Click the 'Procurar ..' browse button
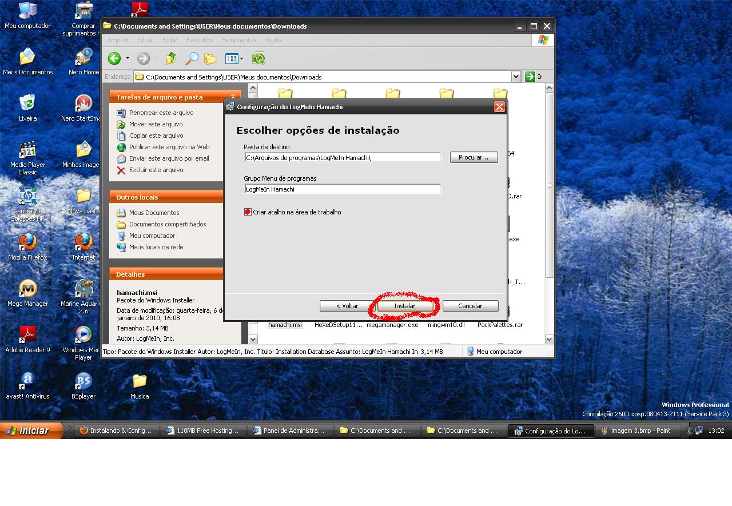Viewport: 732px width, 506px height. pos(474,157)
